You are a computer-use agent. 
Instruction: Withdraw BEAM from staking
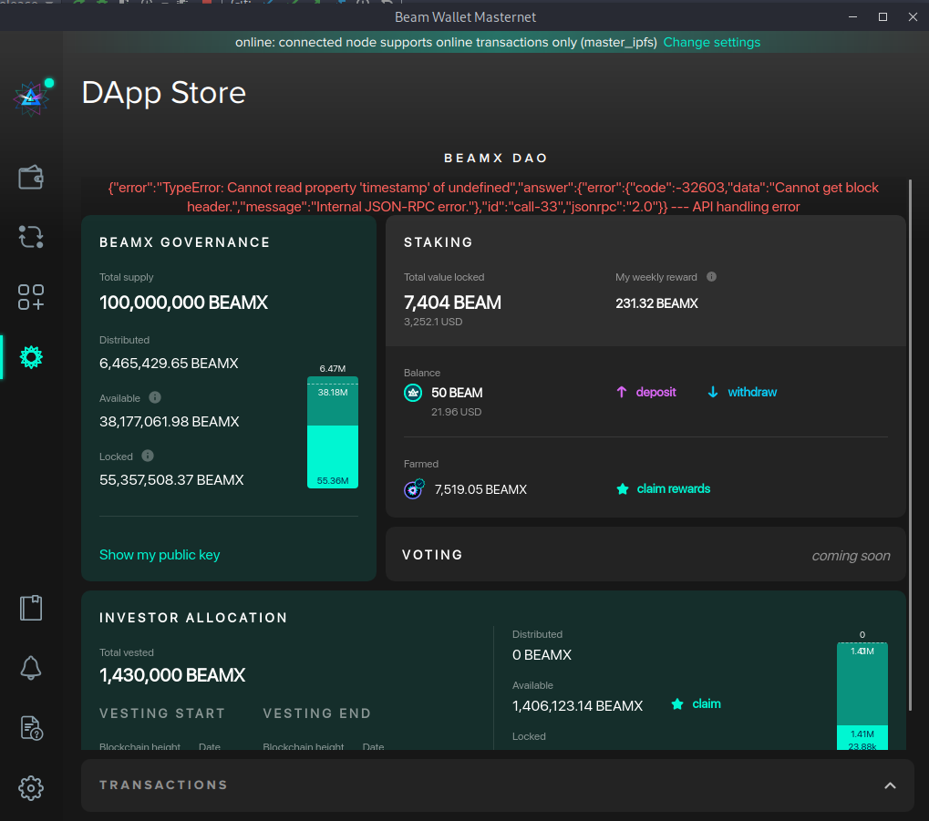pyautogui.click(x=752, y=392)
